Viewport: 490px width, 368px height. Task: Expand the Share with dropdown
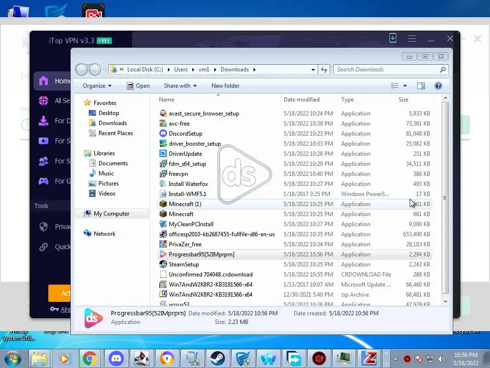[180, 86]
